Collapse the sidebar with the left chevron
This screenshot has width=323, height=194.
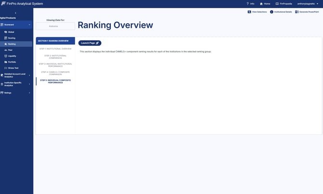tap(15, 13)
